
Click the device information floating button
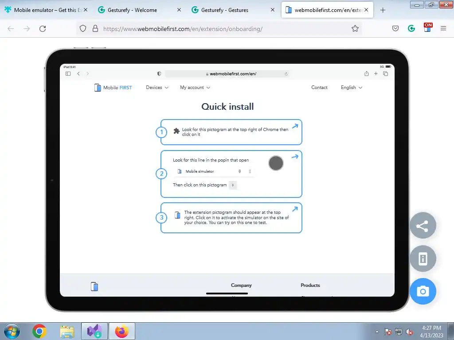[423, 259]
